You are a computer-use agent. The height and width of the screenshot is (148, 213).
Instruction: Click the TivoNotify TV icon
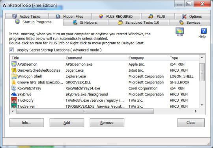(x=14, y=100)
